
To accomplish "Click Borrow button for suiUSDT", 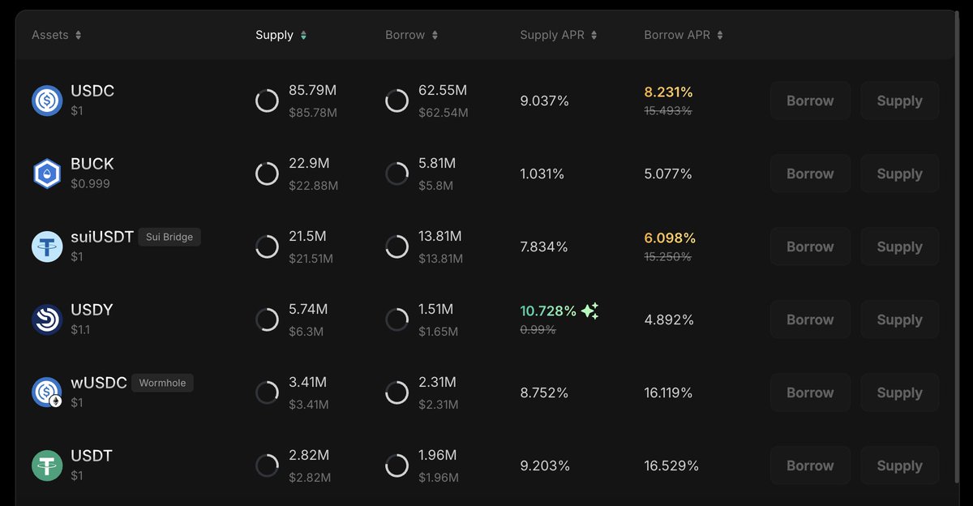I will [810, 247].
